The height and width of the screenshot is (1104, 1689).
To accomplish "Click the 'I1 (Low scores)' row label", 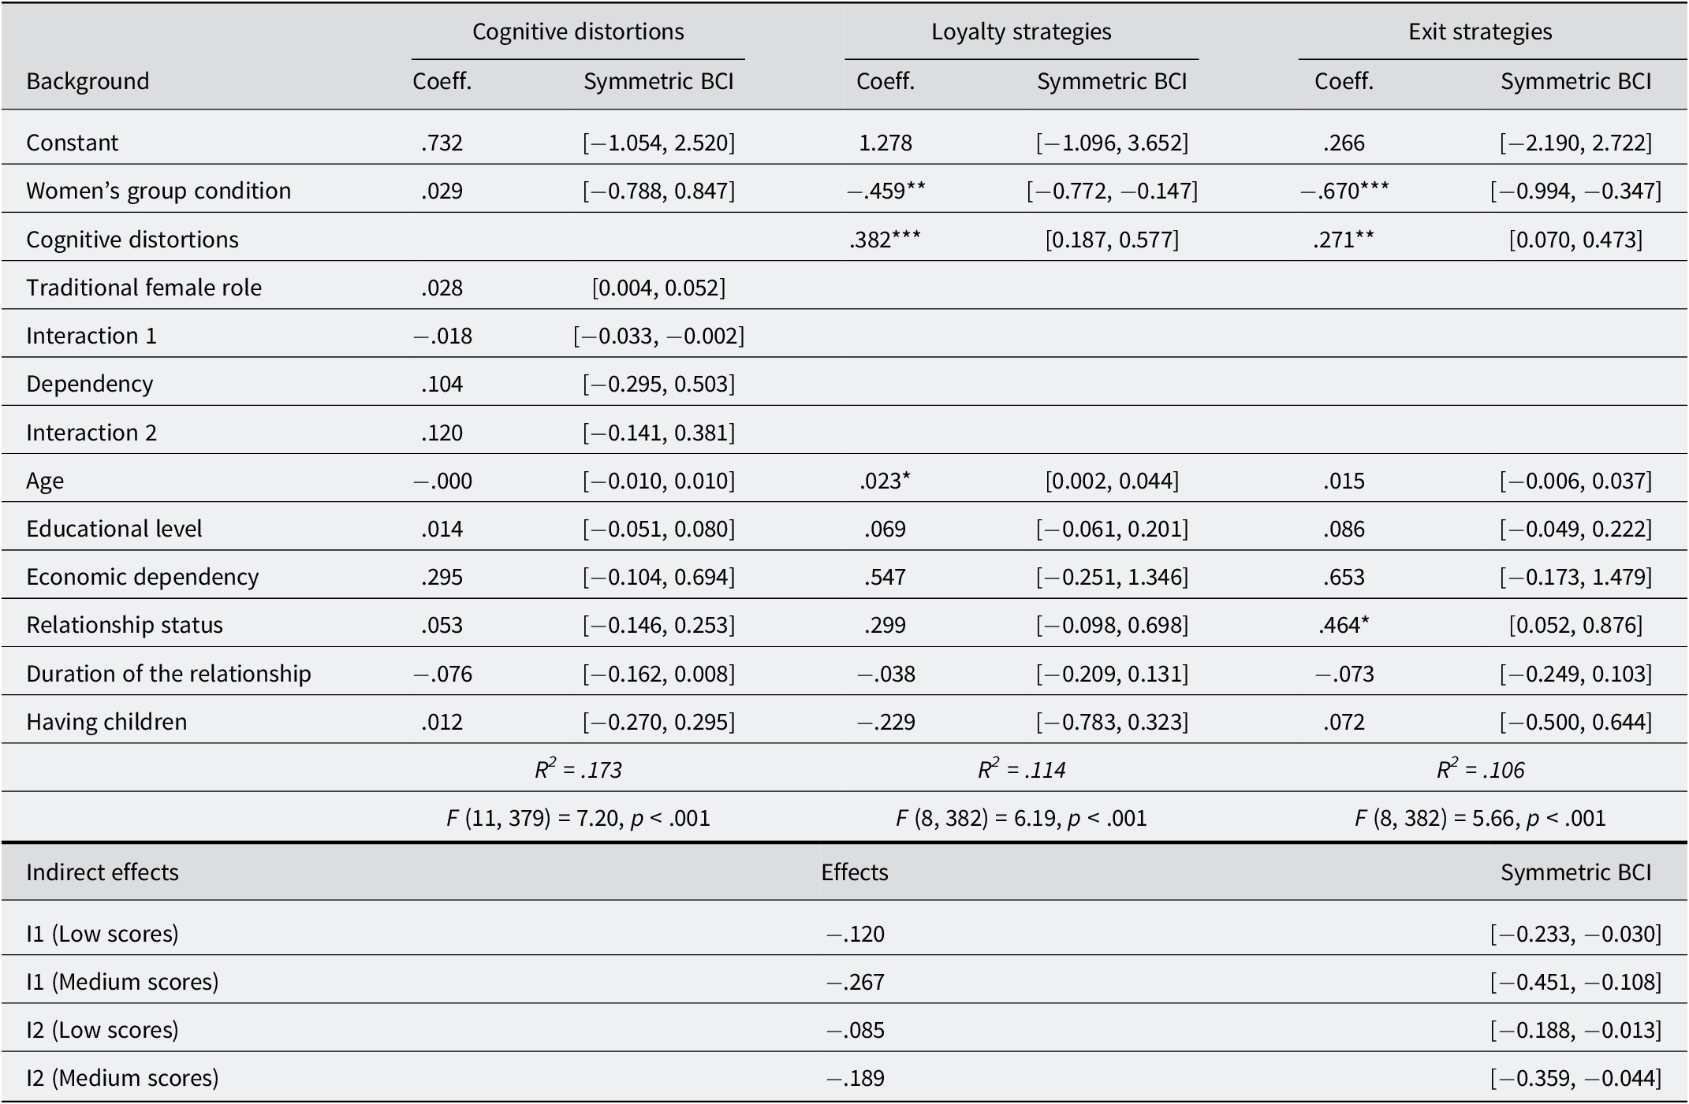I will pyautogui.click(x=103, y=934).
